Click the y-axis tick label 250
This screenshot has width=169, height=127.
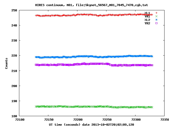coord(14,10)
